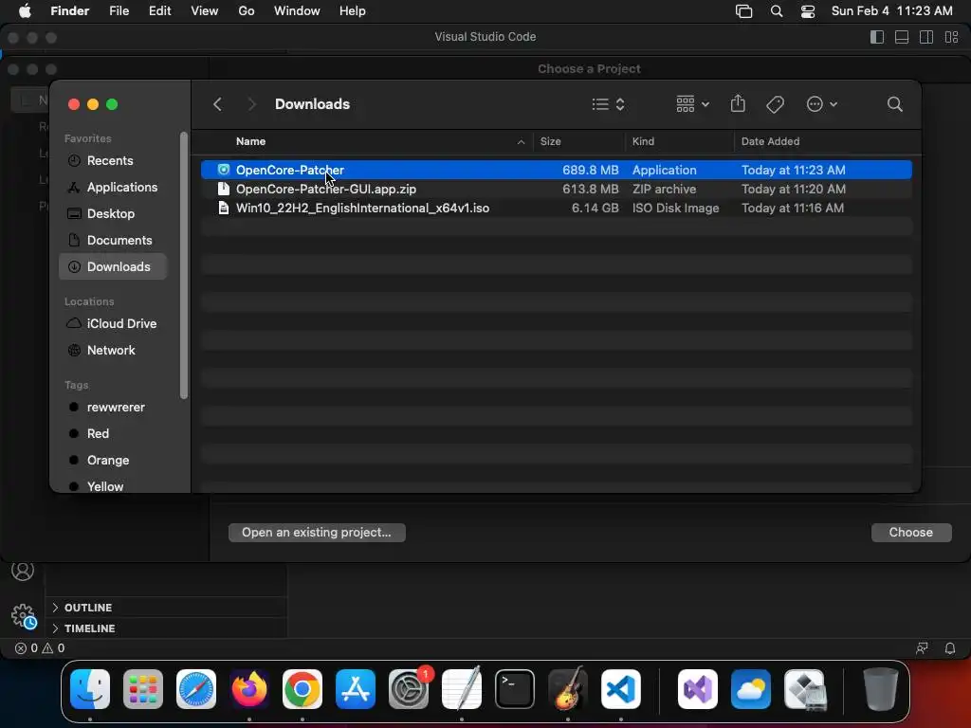971x728 pixels.
Task: Sort files by Date Added column
Action: tap(770, 141)
